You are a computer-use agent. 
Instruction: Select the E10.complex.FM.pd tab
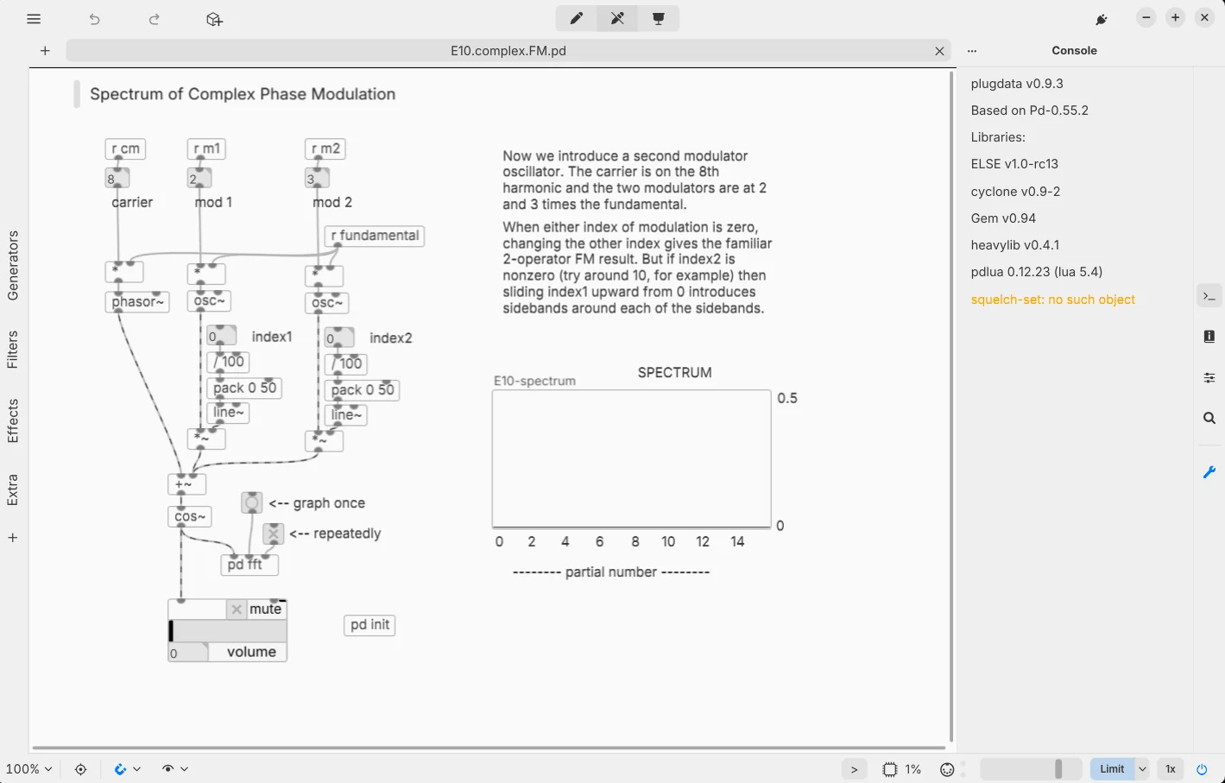point(508,51)
